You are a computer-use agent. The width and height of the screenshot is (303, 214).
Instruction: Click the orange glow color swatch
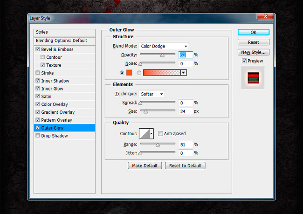(129, 72)
